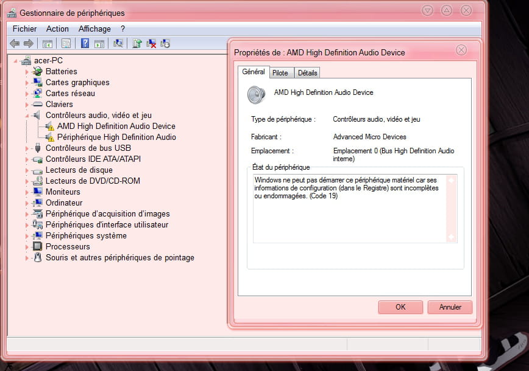
Task: Click the Forward arrow toolbar icon
Action: coord(28,43)
